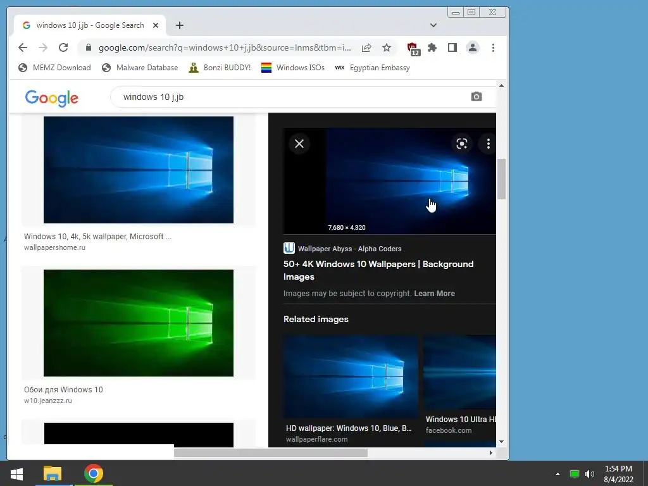
Task: Click the preview panel vertical scrollbar thumb
Action: pyautogui.click(x=501, y=179)
